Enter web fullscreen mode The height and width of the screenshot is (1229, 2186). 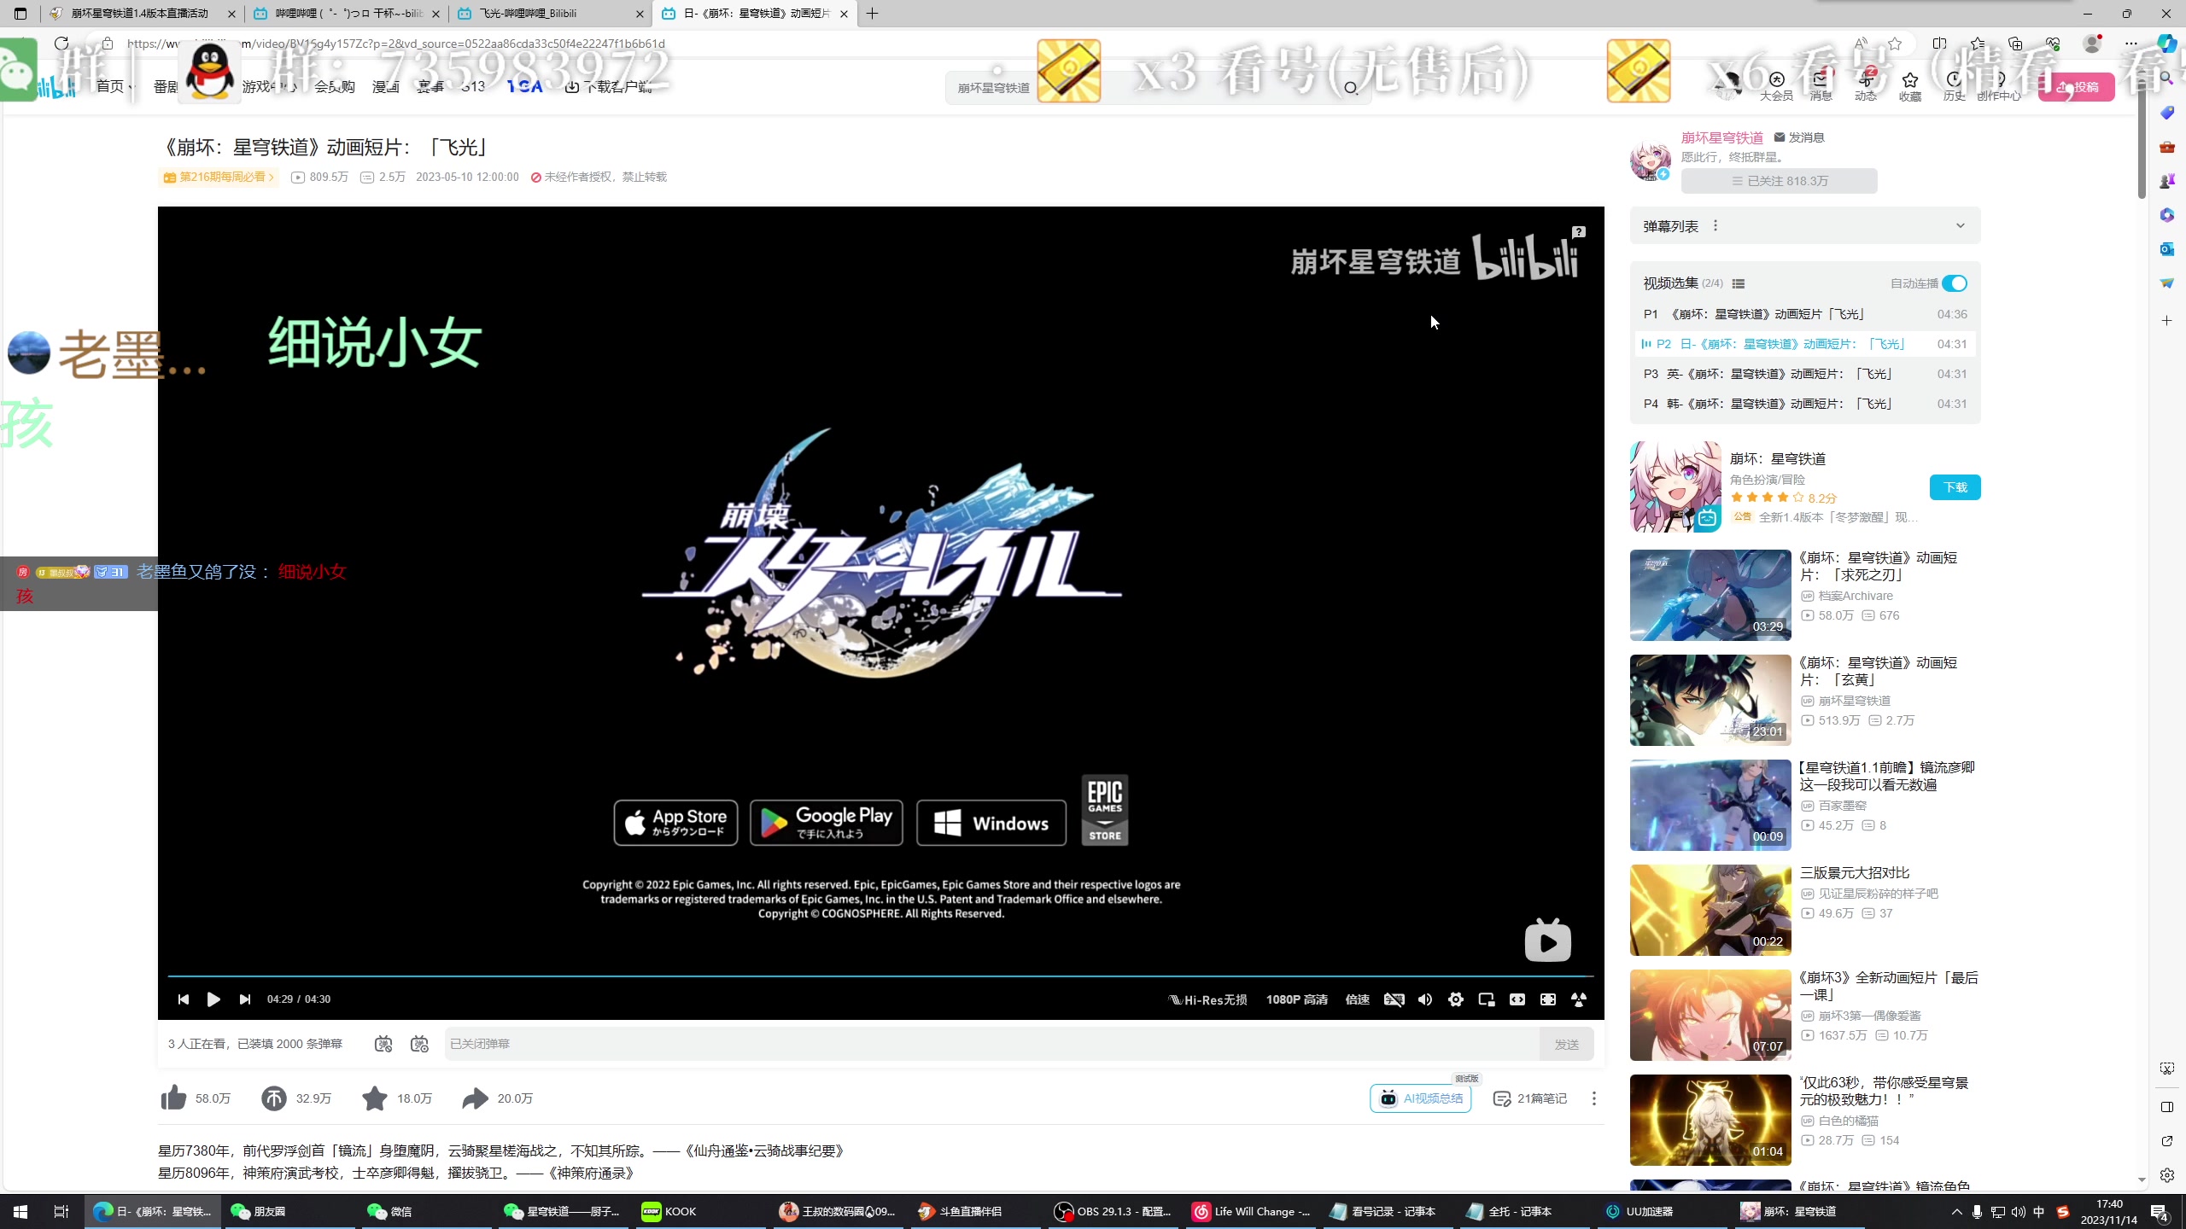tap(1548, 999)
